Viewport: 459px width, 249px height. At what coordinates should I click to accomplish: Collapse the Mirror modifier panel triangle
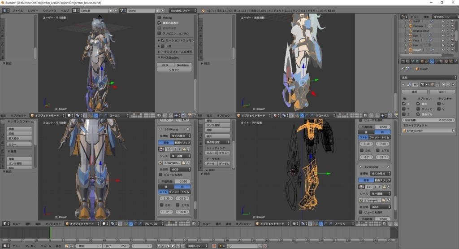[403, 85]
